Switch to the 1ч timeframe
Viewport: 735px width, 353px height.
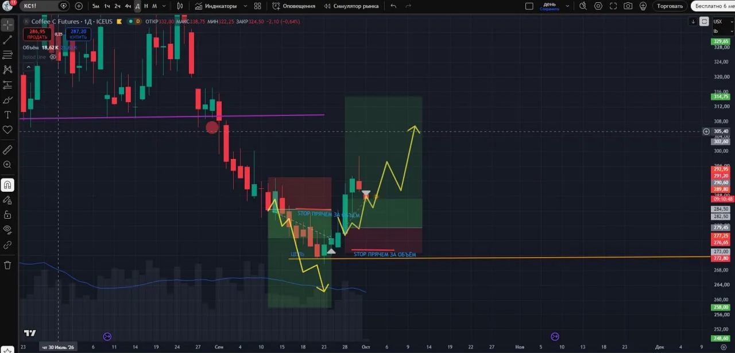click(106, 6)
